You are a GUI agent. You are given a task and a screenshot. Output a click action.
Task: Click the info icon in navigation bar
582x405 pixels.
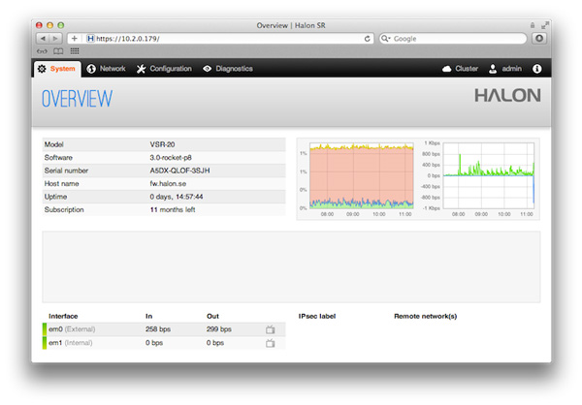pos(537,70)
